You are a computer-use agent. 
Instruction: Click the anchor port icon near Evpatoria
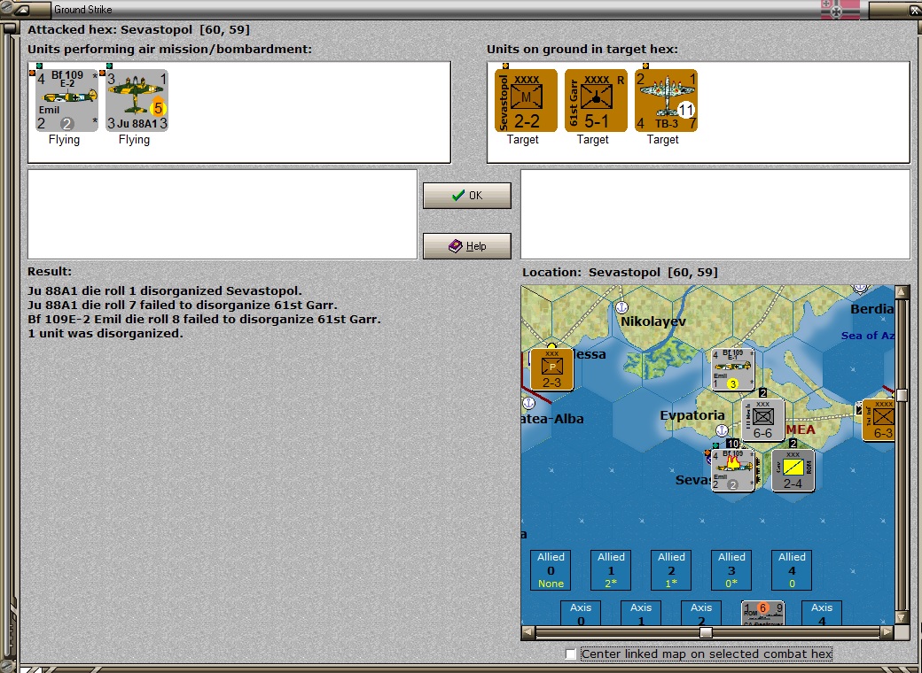(722, 430)
